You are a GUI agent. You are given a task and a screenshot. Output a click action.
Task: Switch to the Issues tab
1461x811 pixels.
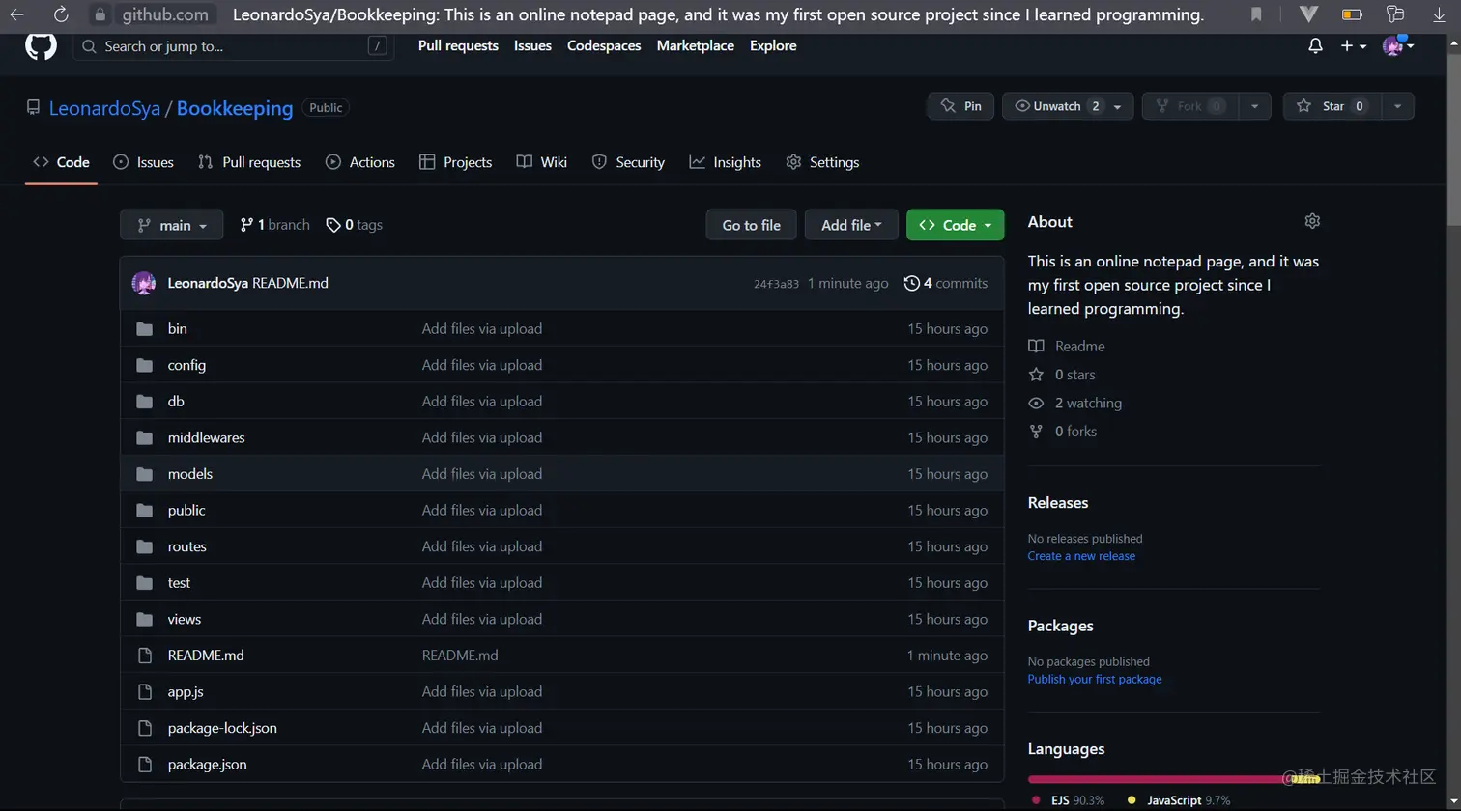[x=143, y=162]
